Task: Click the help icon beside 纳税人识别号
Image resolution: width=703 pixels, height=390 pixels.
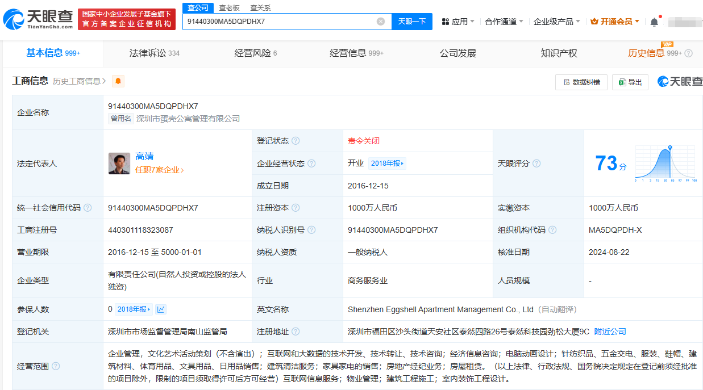Action: [311, 230]
